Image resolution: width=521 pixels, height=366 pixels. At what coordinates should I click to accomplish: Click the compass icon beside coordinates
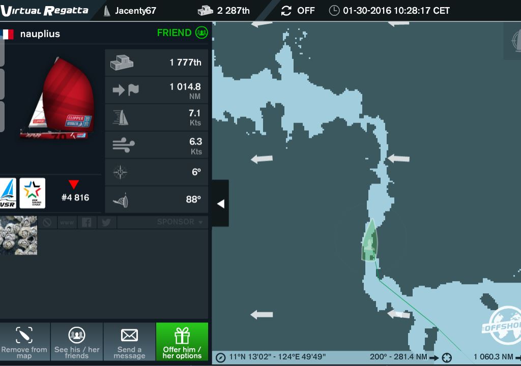pos(221,357)
